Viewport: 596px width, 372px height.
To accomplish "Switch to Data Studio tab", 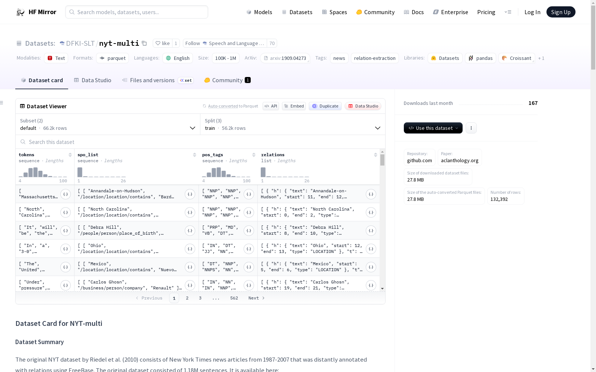I will (x=93, y=80).
